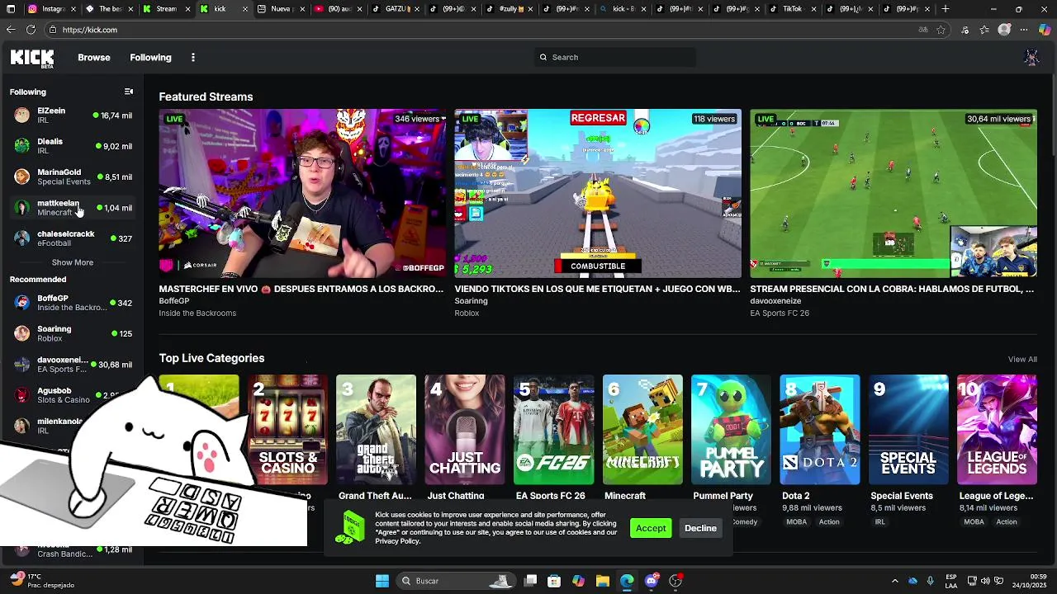Image resolution: width=1057 pixels, height=594 pixels.
Task: Open Special Events category card
Action: [x=908, y=430]
